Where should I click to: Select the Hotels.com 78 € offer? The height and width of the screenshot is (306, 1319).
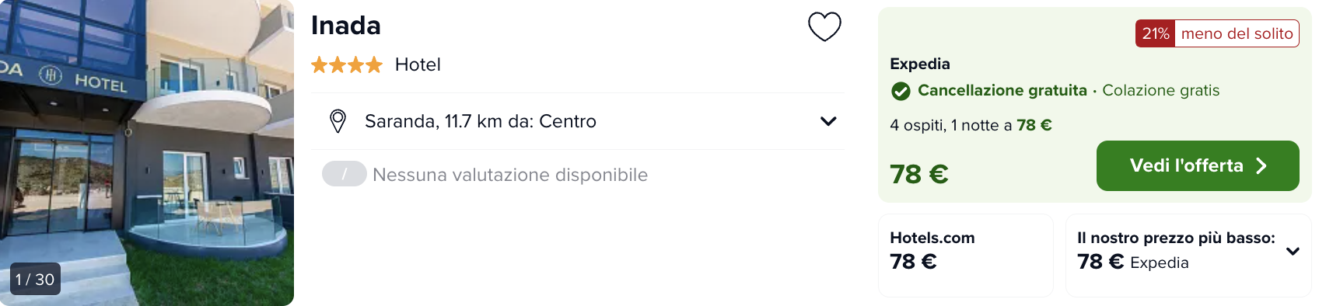[966, 255]
